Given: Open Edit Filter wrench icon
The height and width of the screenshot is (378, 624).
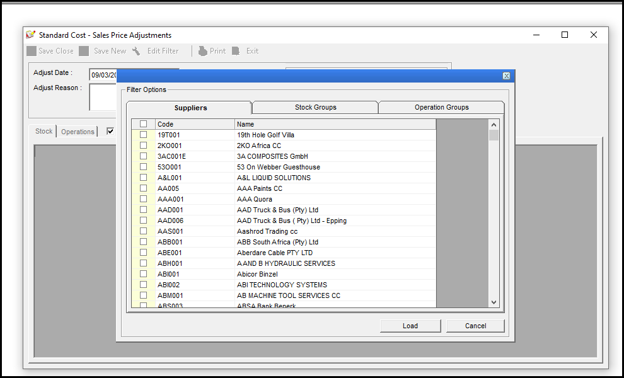Looking at the screenshot, I should [136, 51].
